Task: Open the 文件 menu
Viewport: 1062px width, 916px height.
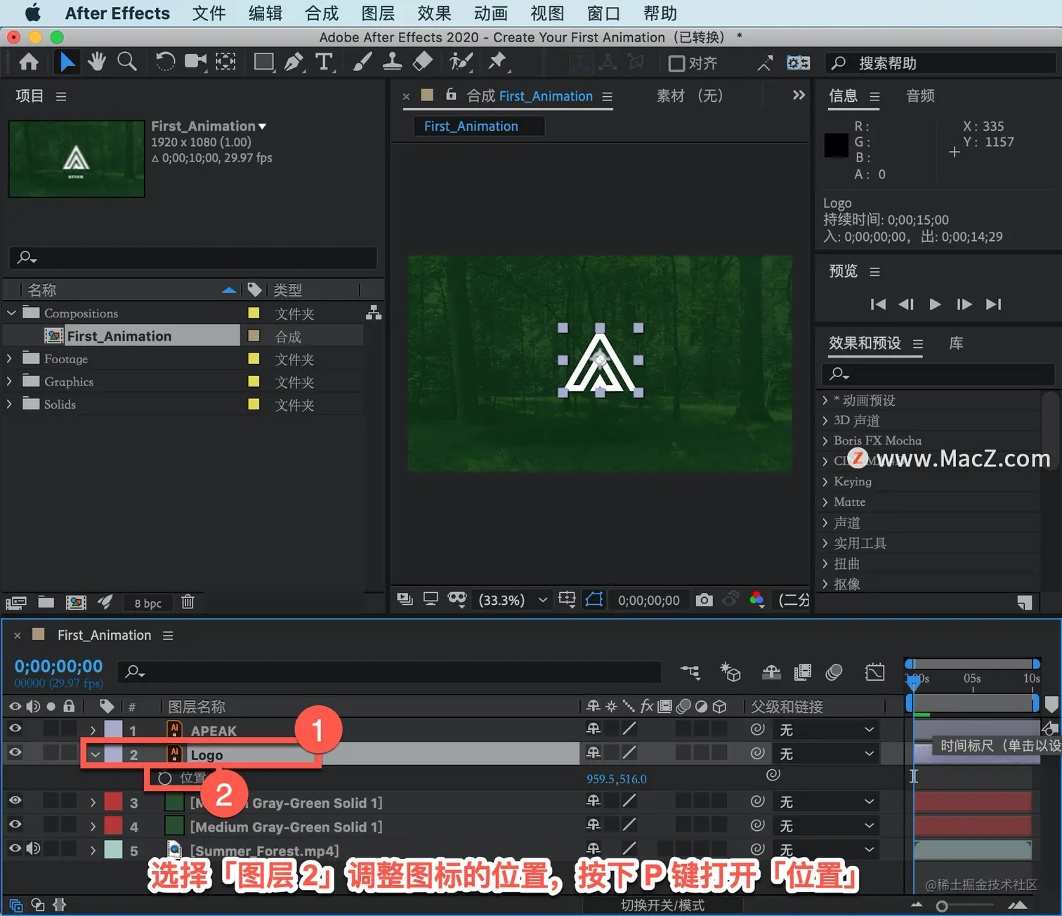Action: point(209,13)
